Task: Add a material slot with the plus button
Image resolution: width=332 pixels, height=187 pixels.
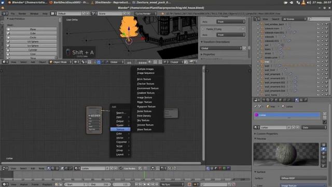Action: (x=325, y=114)
